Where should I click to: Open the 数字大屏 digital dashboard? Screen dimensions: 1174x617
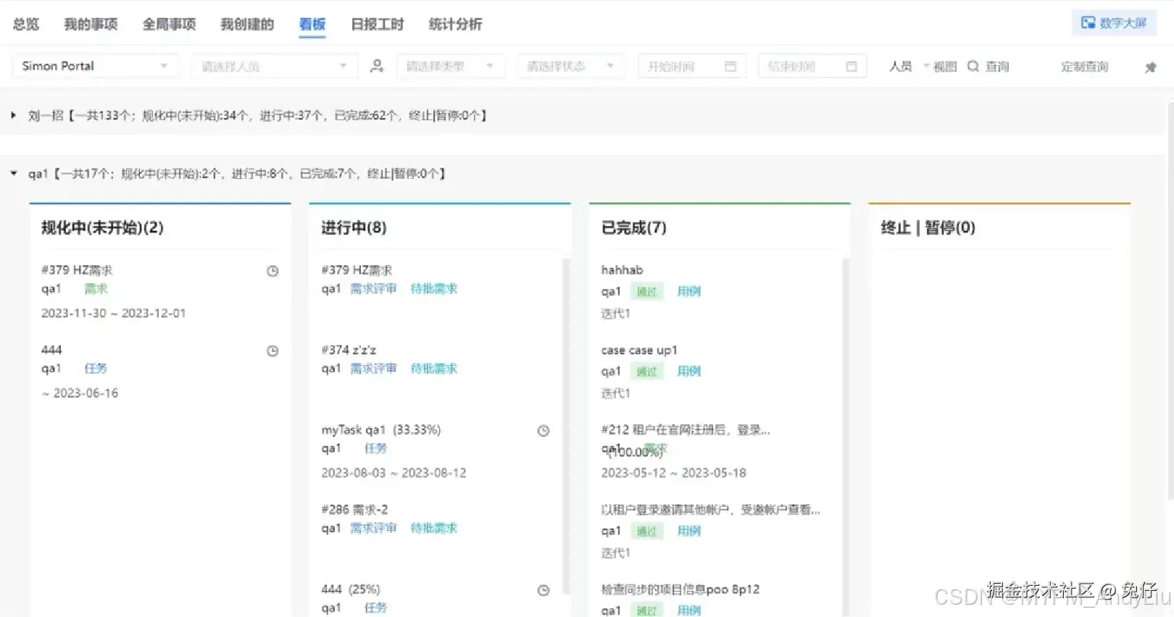[x=1114, y=22]
